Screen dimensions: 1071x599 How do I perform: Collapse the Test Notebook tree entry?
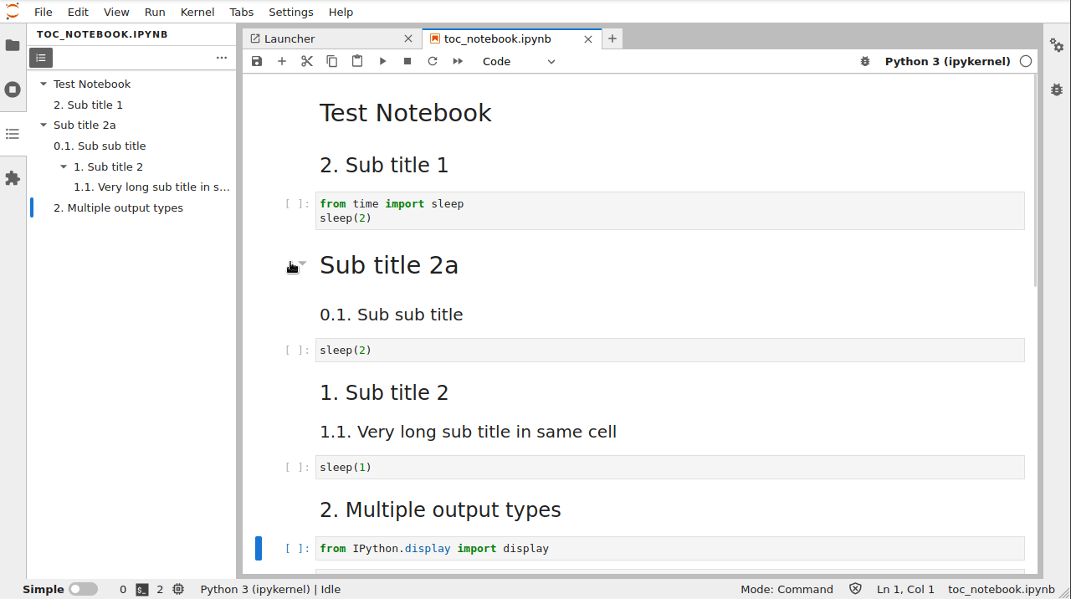(x=44, y=84)
